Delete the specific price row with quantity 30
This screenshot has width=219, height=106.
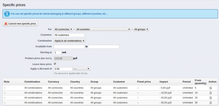click(x=210, y=103)
